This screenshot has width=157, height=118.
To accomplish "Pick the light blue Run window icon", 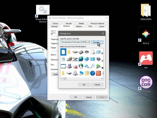I will (98, 52).
